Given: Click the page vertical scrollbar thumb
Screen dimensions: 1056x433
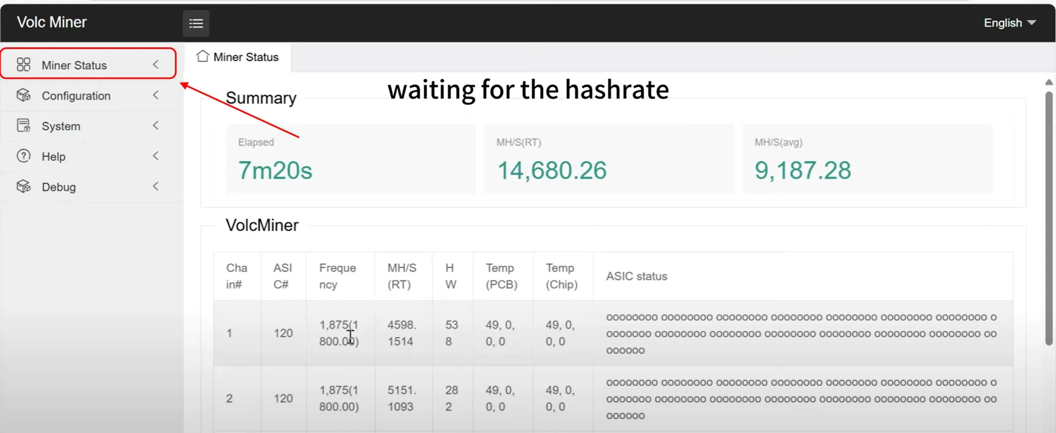Looking at the screenshot, I should pyautogui.click(x=1049, y=216).
